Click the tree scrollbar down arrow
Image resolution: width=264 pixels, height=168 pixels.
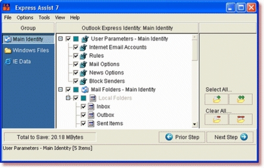[195, 124]
